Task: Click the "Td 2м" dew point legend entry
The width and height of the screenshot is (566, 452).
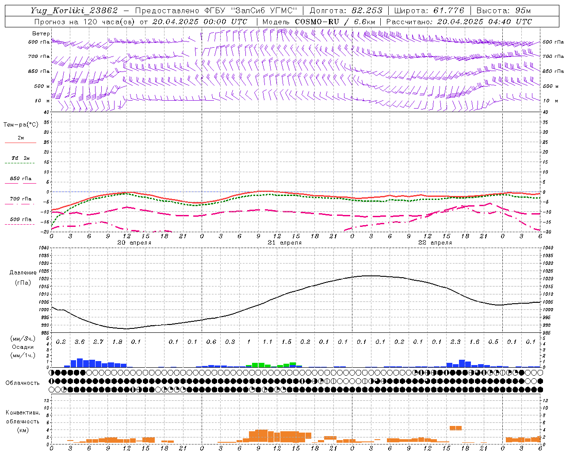Action: click(x=20, y=158)
